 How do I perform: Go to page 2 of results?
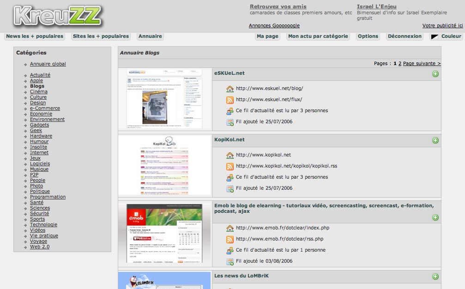[x=400, y=63]
